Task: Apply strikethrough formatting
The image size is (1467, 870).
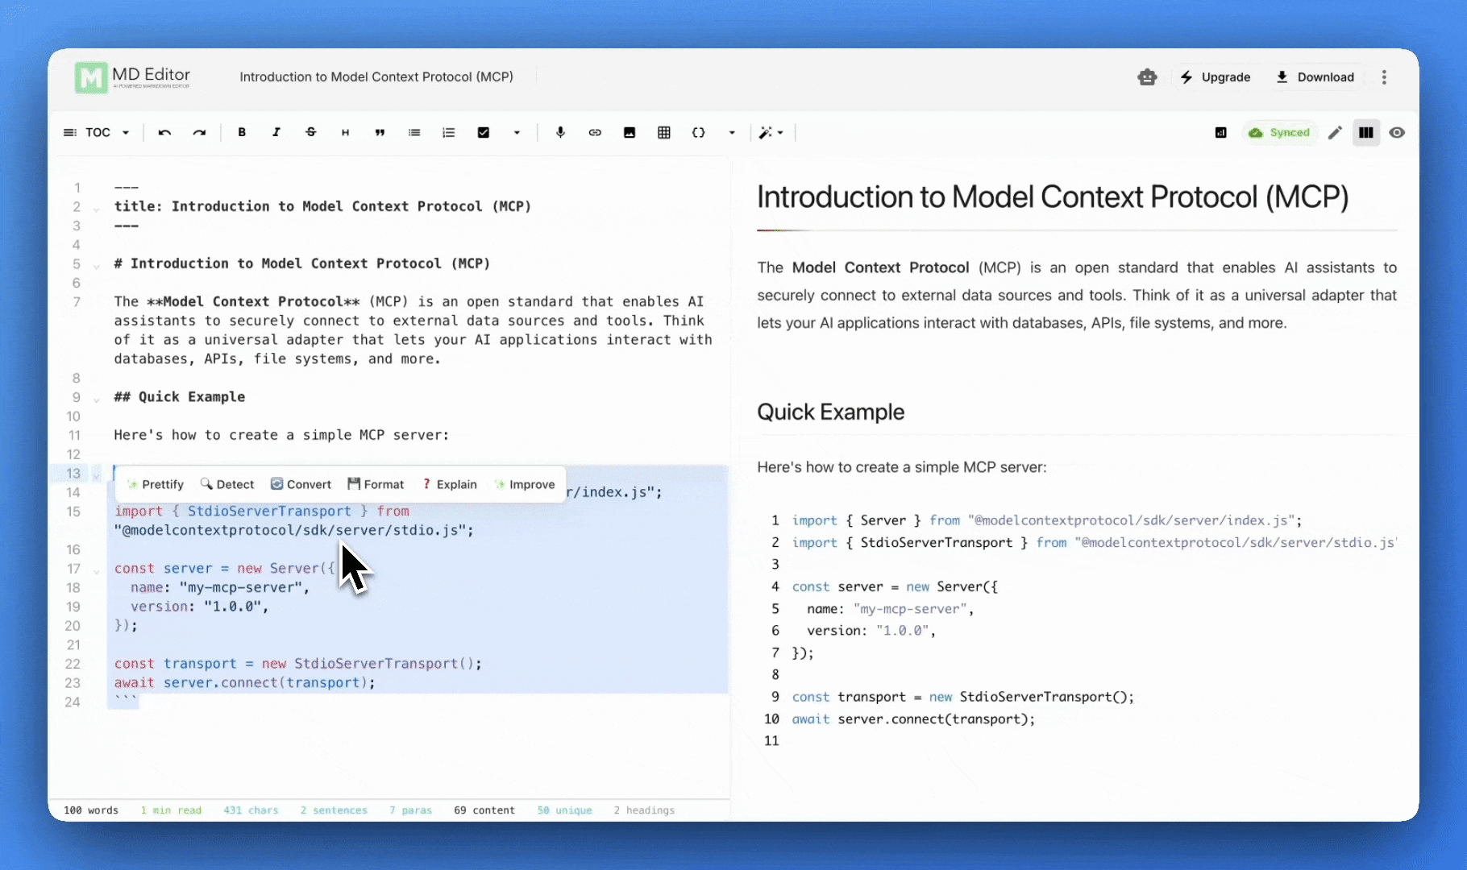Action: (x=311, y=132)
